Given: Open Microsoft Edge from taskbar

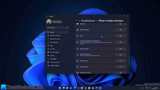Looking at the screenshot, I should click(96, 88).
